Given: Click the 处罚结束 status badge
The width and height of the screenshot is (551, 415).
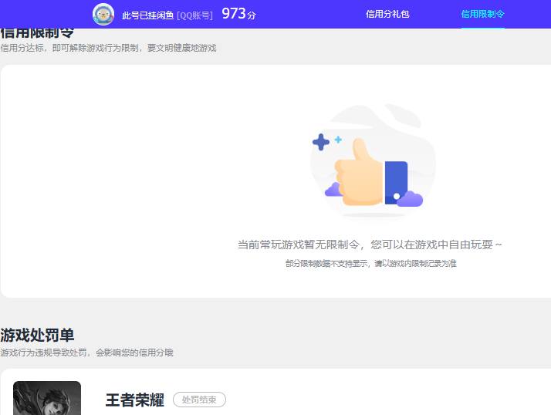Looking at the screenshot, I should [x=199, y=400].
